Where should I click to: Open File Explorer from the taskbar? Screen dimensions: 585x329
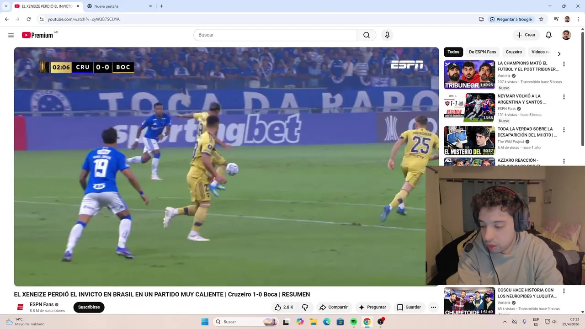tap(314, 322)
